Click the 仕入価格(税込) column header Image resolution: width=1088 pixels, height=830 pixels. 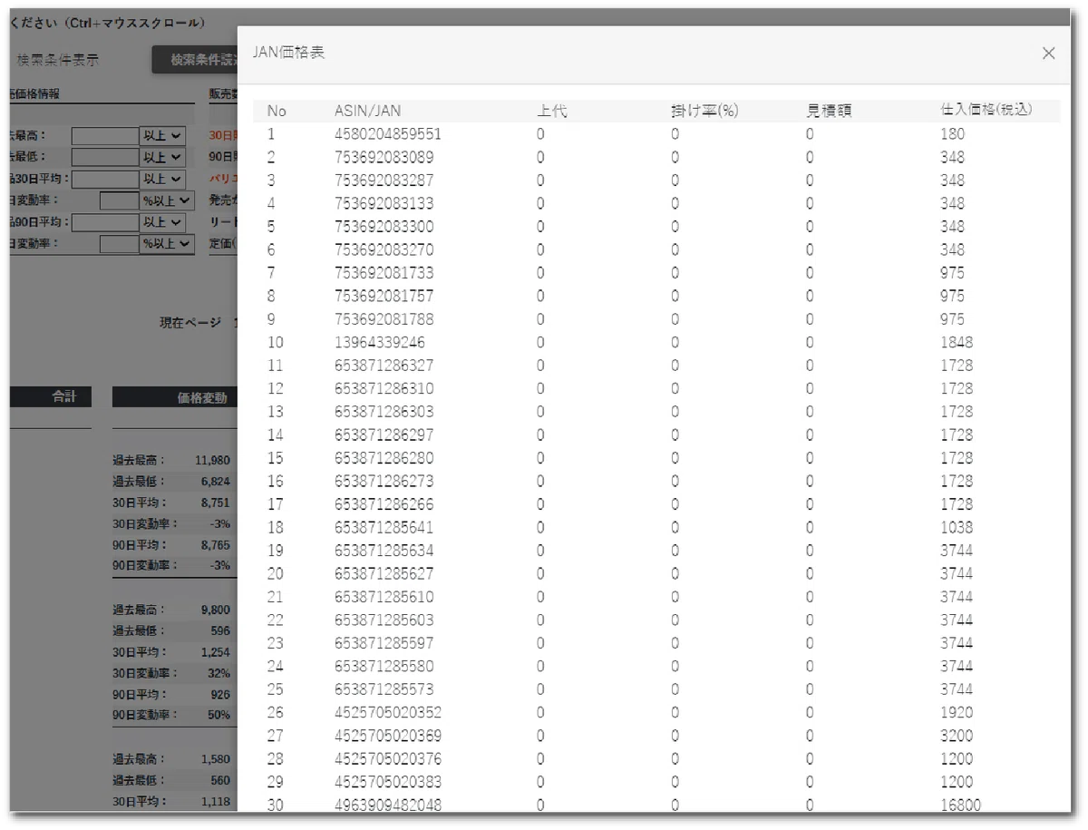point(986,111)
